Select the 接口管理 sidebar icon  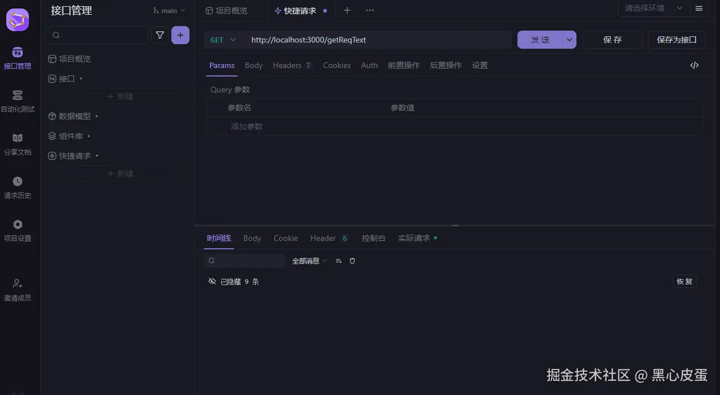point(18,58)
